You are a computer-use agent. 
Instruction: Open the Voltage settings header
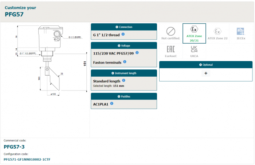click(124, 45)
